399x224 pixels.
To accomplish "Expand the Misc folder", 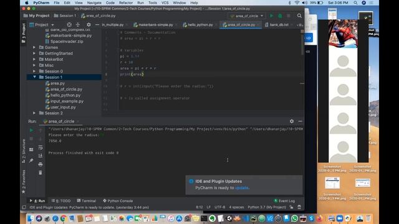I will [34, 65].
